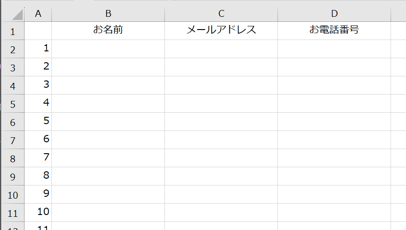Click empty name cell B2

pyautogui.click(x=108, y=49)
